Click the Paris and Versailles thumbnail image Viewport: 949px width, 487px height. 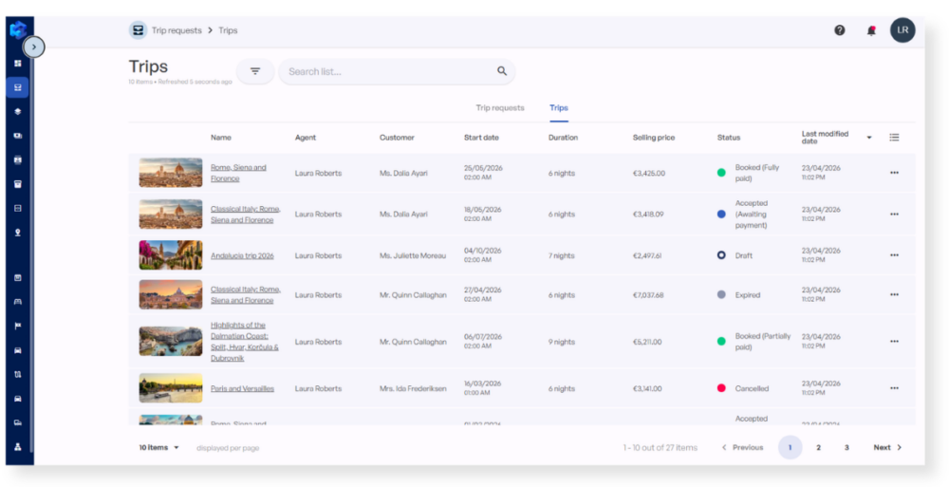(x=171, y=388)
